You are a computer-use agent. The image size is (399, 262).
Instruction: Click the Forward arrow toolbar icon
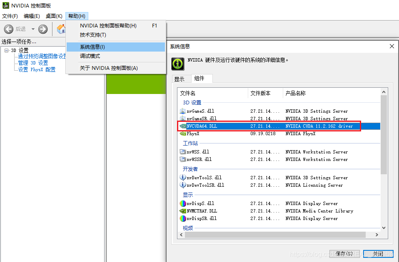(x=43, y=29)
